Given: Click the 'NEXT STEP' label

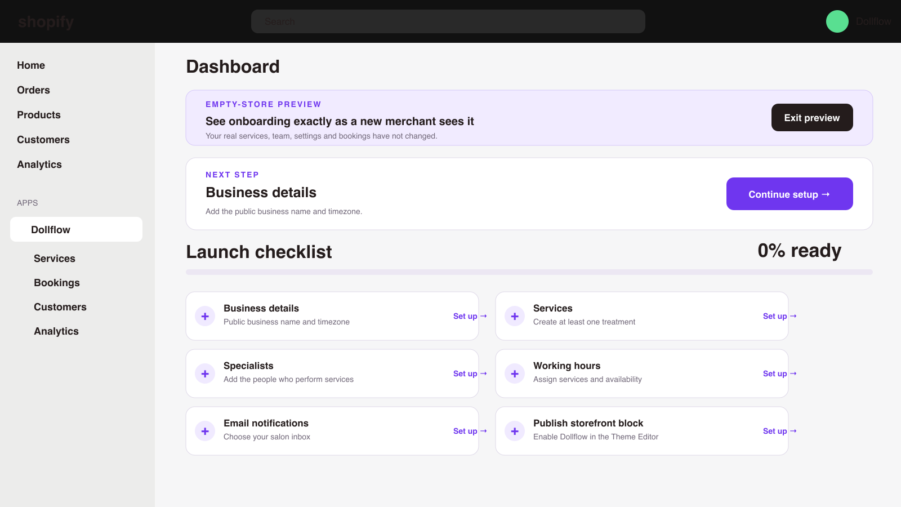Looking at the screenshot, I should [x=232, y=175].
